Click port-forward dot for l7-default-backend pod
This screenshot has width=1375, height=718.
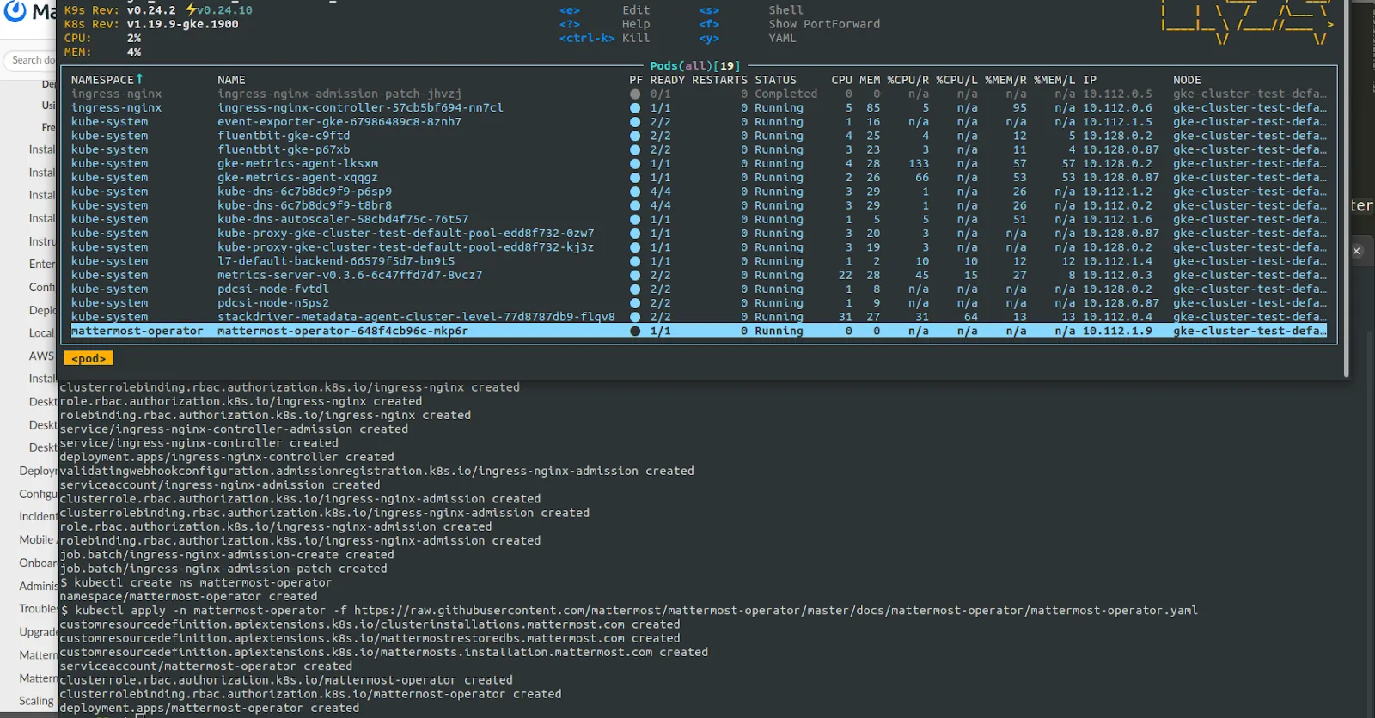click(x=635, y=262)
